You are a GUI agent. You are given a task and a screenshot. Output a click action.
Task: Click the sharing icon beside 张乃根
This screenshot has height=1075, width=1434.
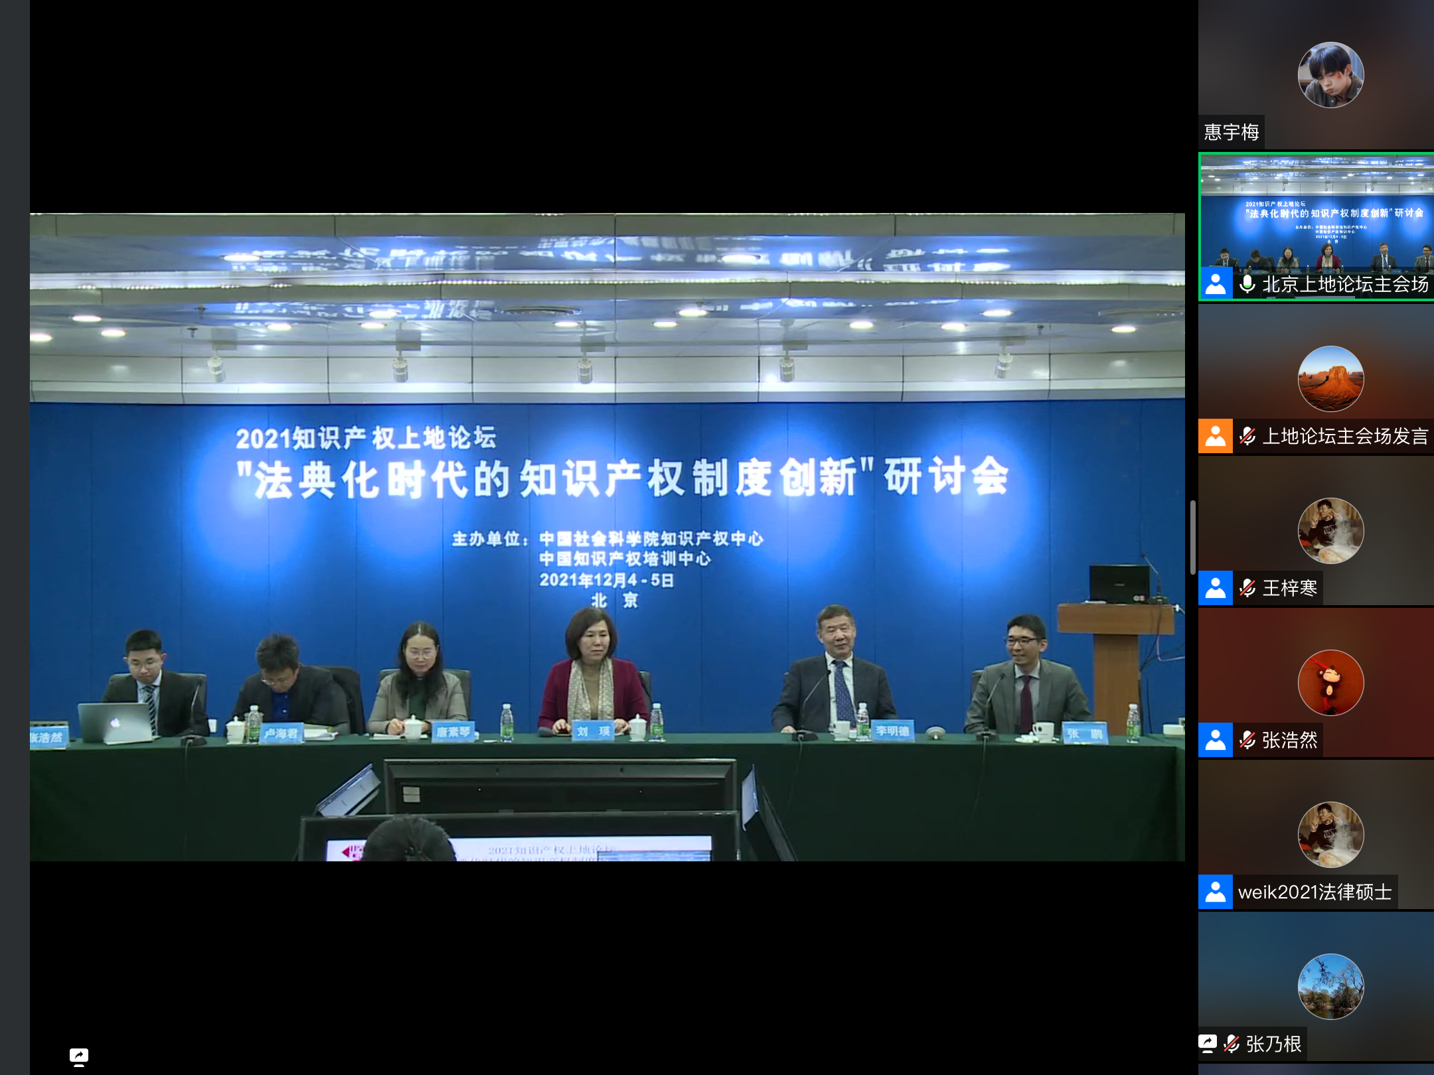pos(1208,1043)
